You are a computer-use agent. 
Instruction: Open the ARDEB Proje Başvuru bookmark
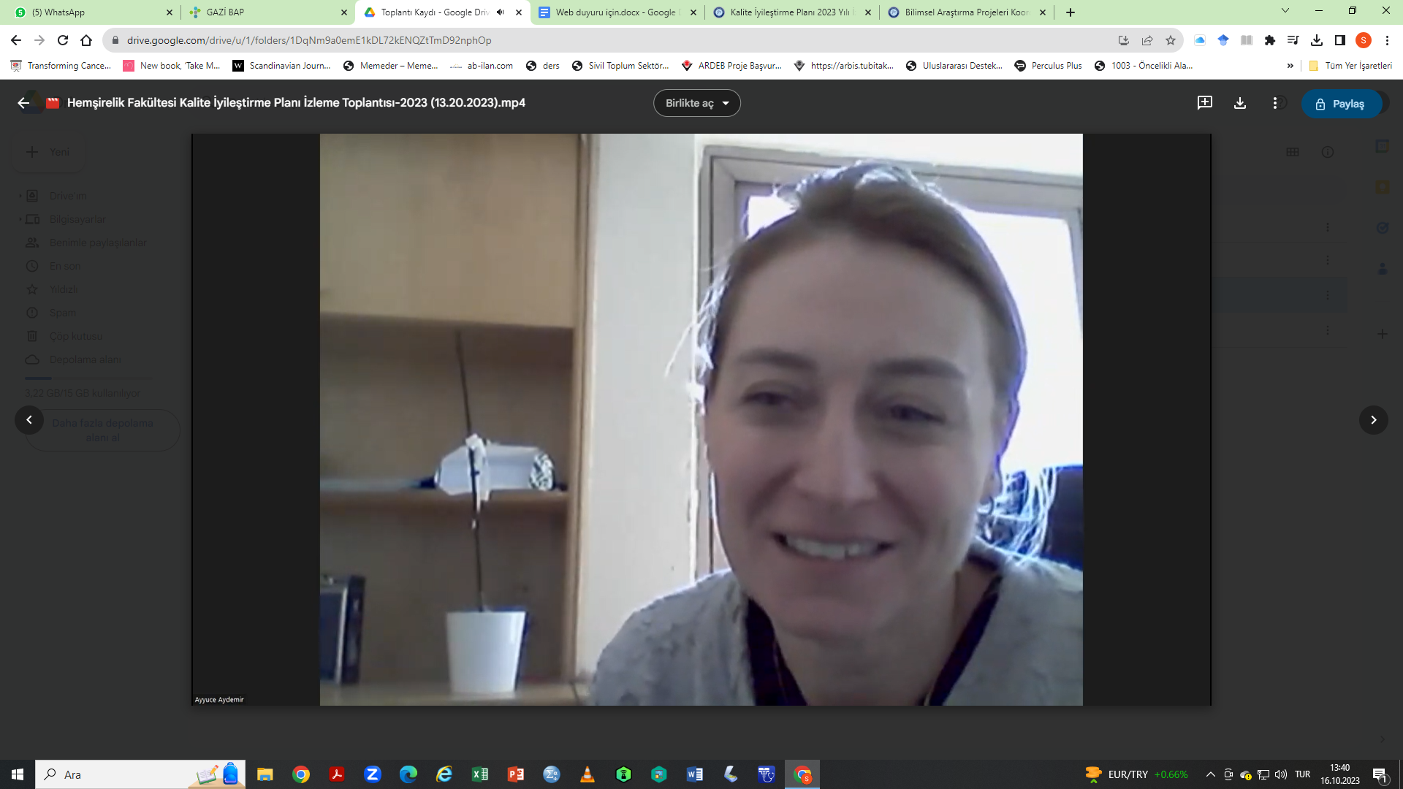731,66
